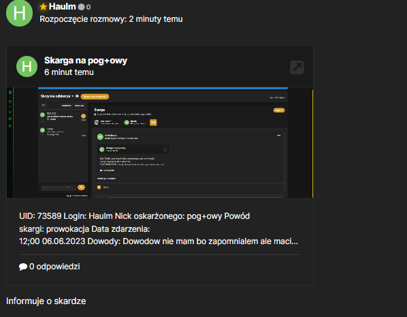Open the Skarga na pog+owy topic title

click(x=86, y=60)
